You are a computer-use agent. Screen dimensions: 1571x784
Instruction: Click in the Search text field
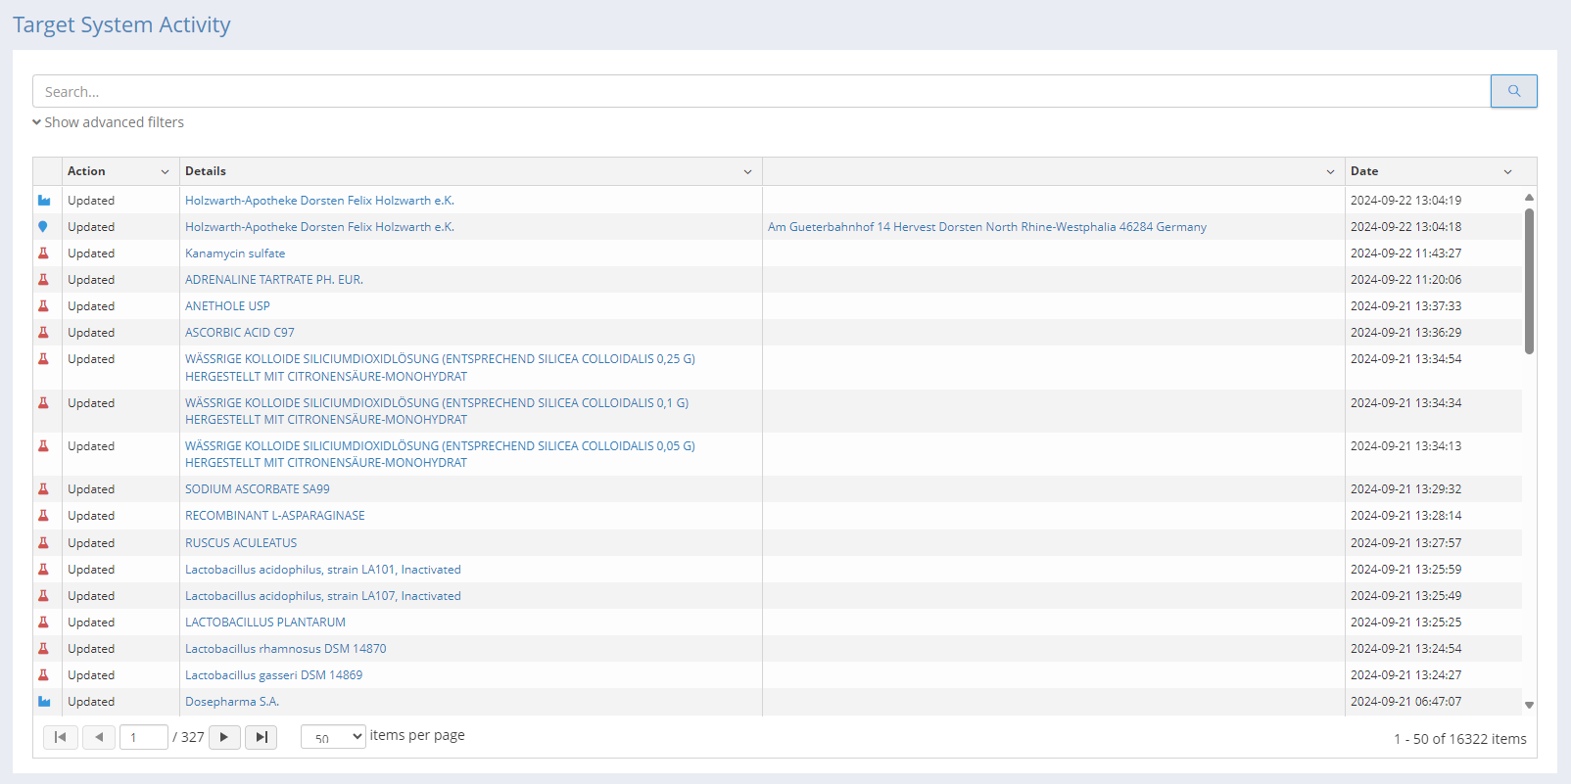761,92
